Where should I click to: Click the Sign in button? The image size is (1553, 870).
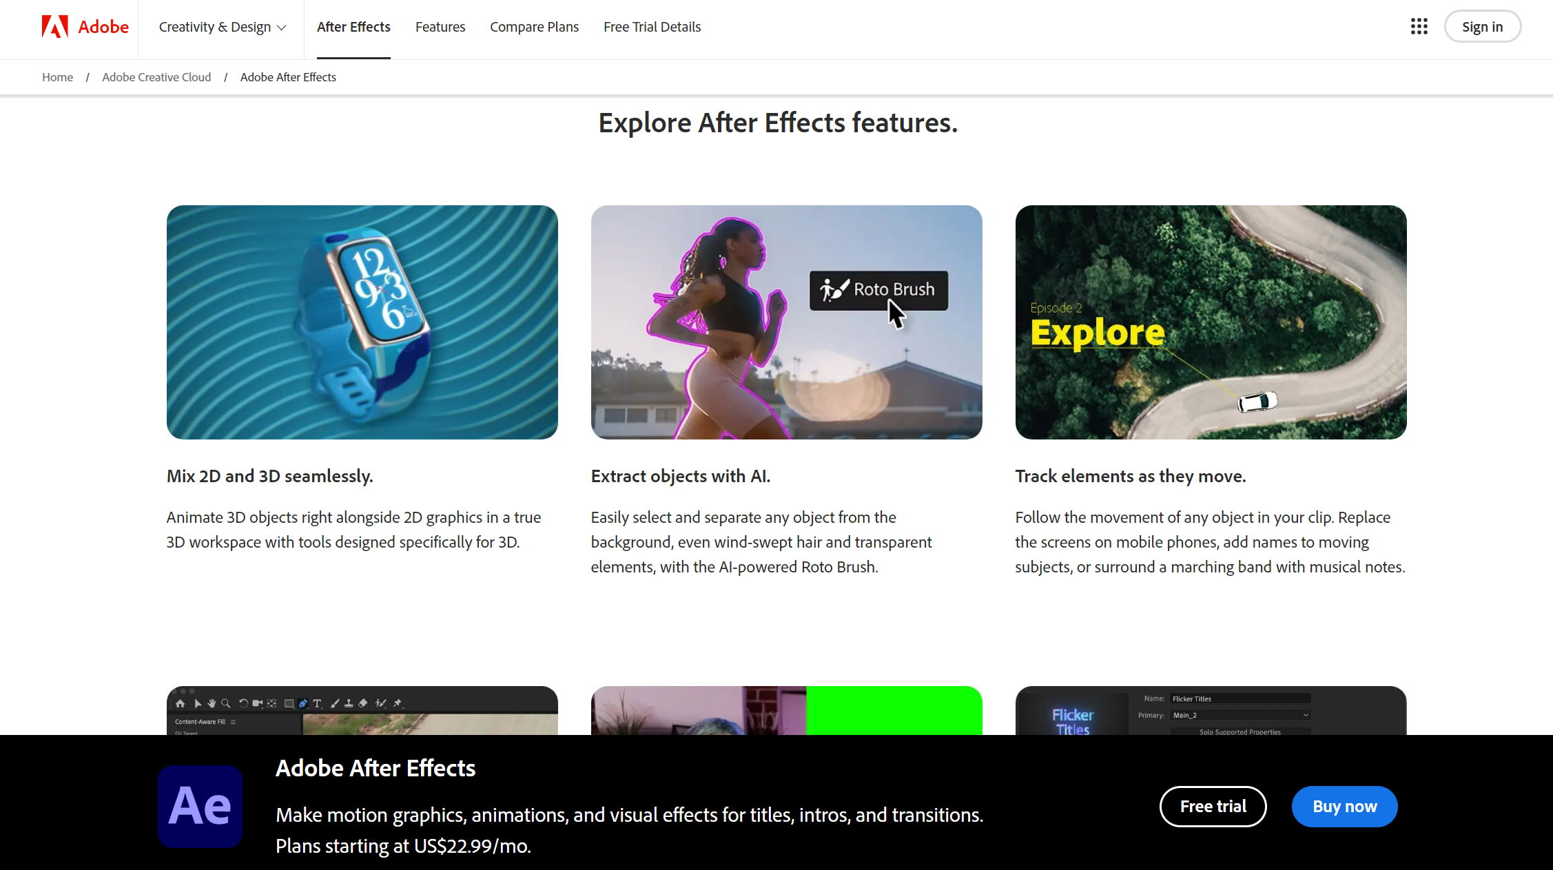[x=1482, y=27]
